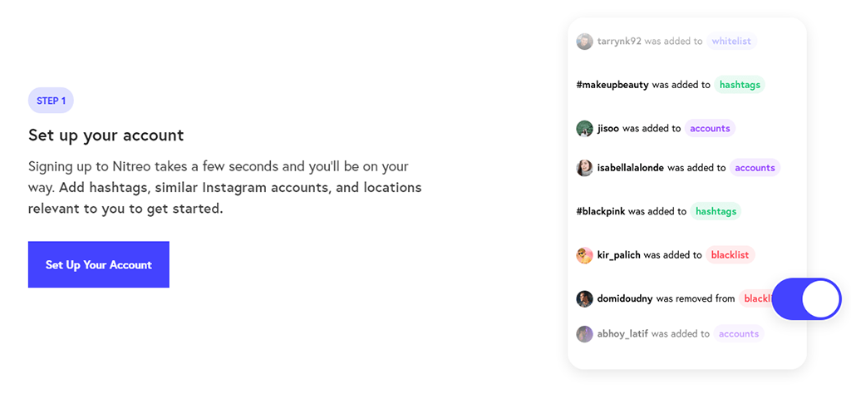
Task: Click kir_palich's avatar icon
Action: pyautogui.click(x=584, y=255)
